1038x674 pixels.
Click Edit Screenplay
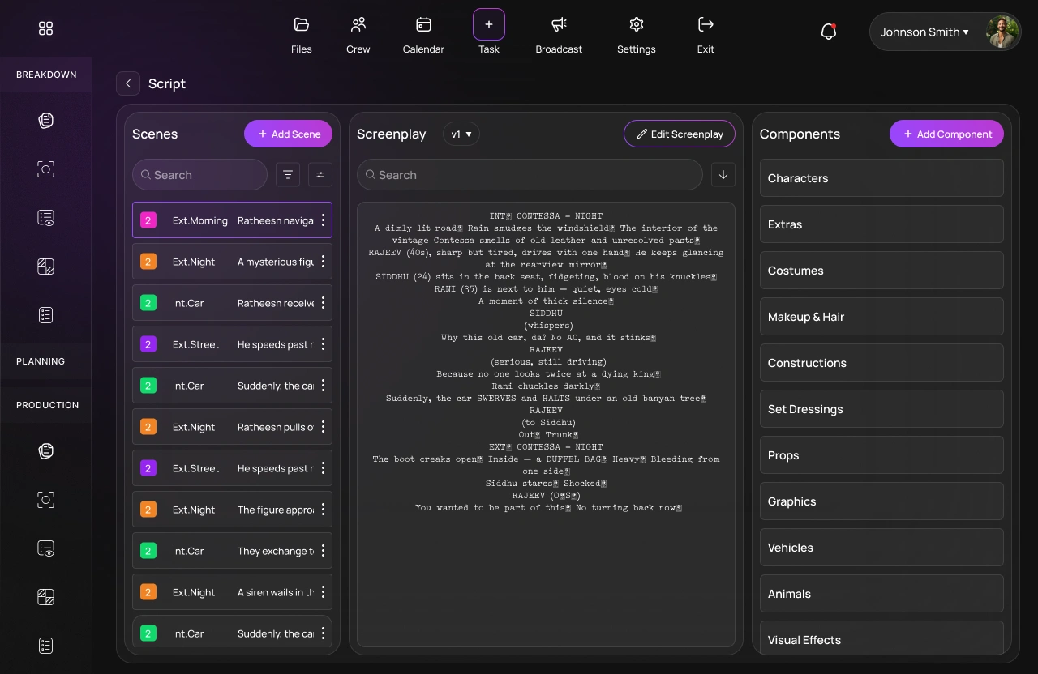tap(680, 134)
